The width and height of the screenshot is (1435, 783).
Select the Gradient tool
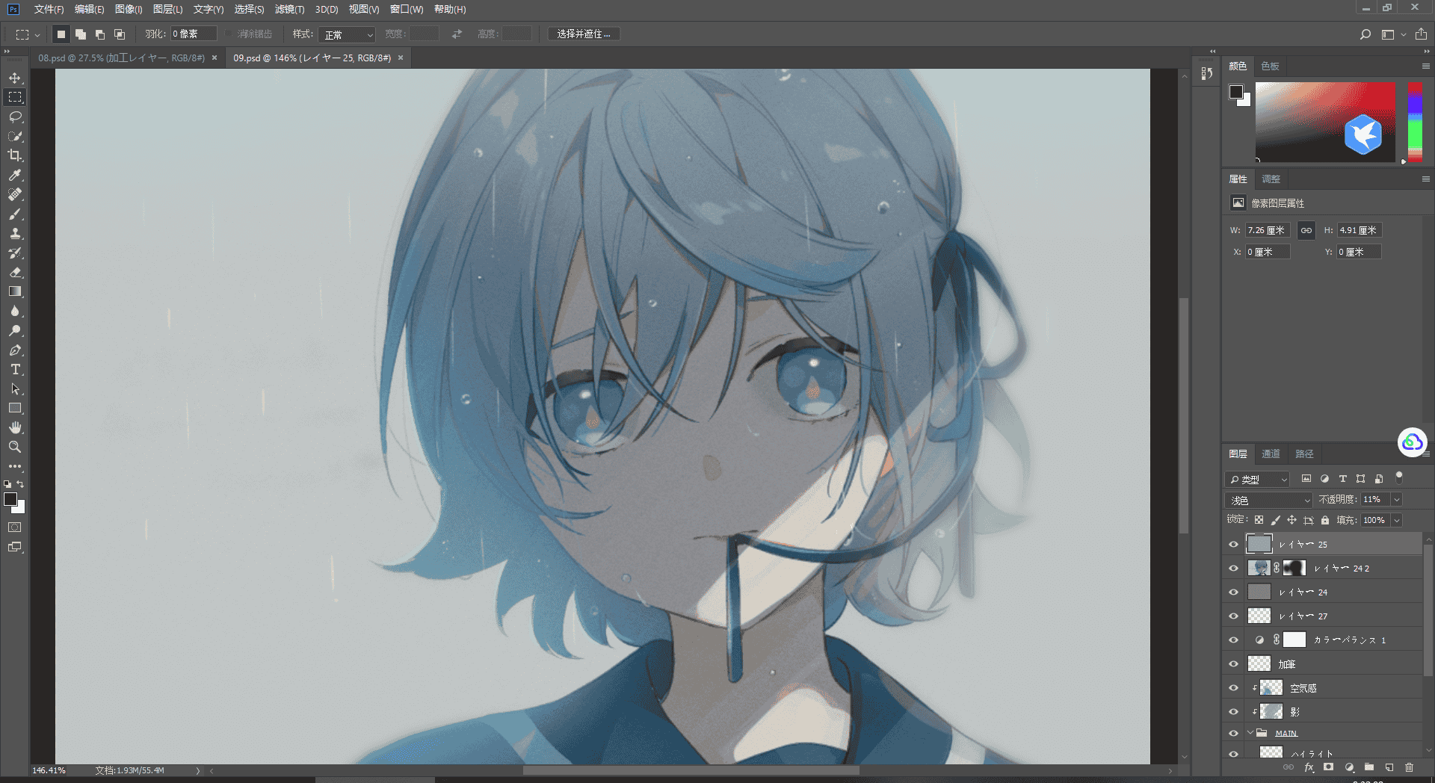[15, 291]
